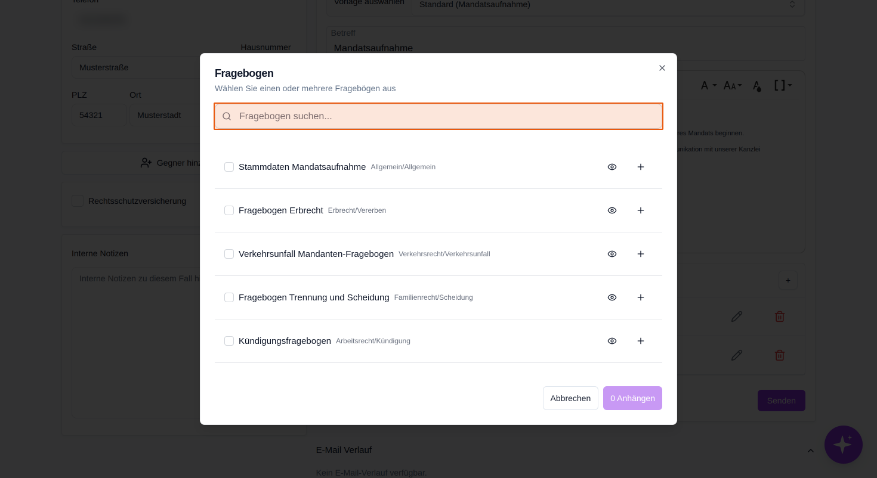The image size is (877, 478).
Task: Tick the Fragebogen Erbrecht checkbox
Action: pos(229,210)
